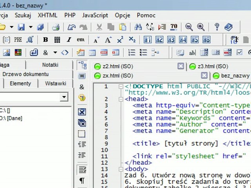Insert a checkbox form element
The width and height of the screenshot is (251, 188).
tap(239, 52)
